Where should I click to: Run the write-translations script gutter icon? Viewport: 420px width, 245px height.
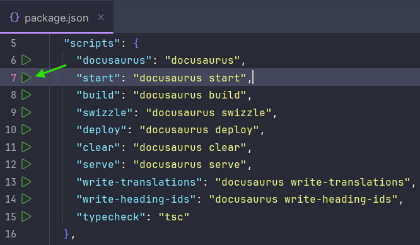(x=26, y=182)
